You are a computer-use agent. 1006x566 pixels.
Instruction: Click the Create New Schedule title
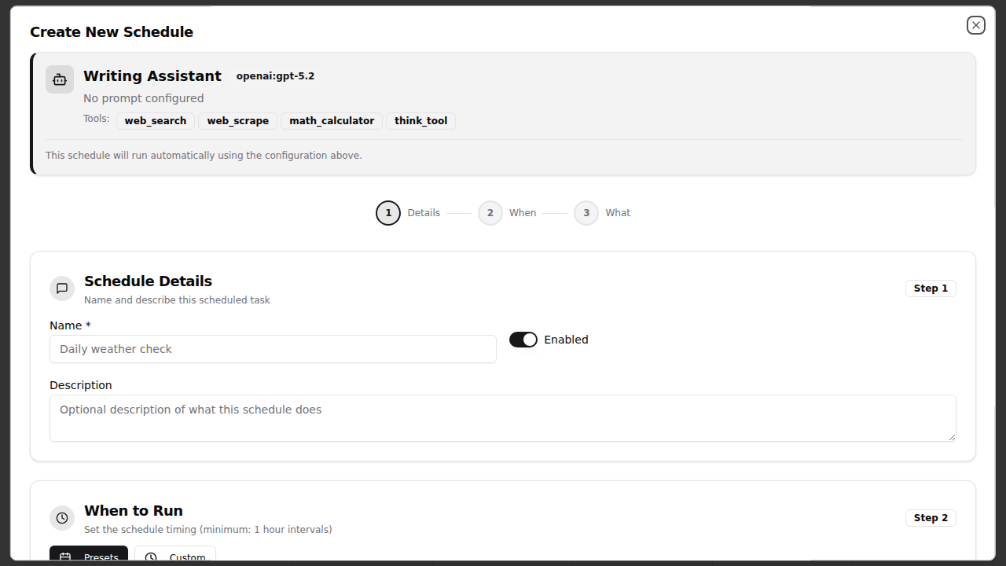coord(112,32)
